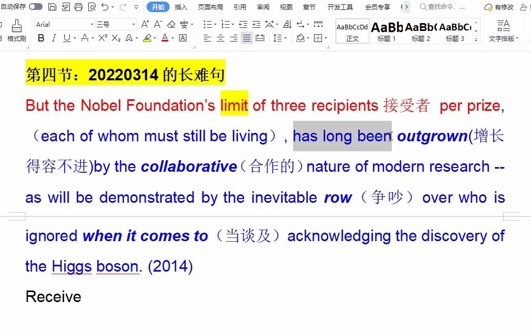Open the 文字排版 panel
The height and width of the screenshot is (332, 531).
[503, 30]
